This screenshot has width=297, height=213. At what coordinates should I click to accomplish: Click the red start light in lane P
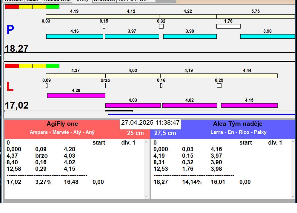point(12,7)
